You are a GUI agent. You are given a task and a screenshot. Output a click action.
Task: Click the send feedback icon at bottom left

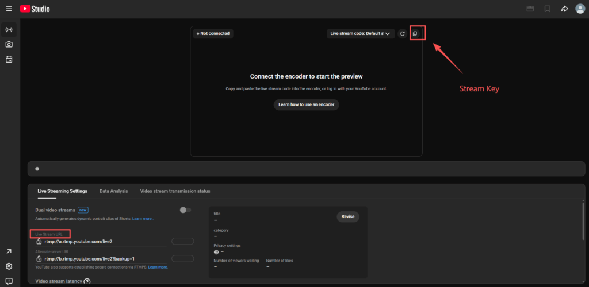pos(9,281)
